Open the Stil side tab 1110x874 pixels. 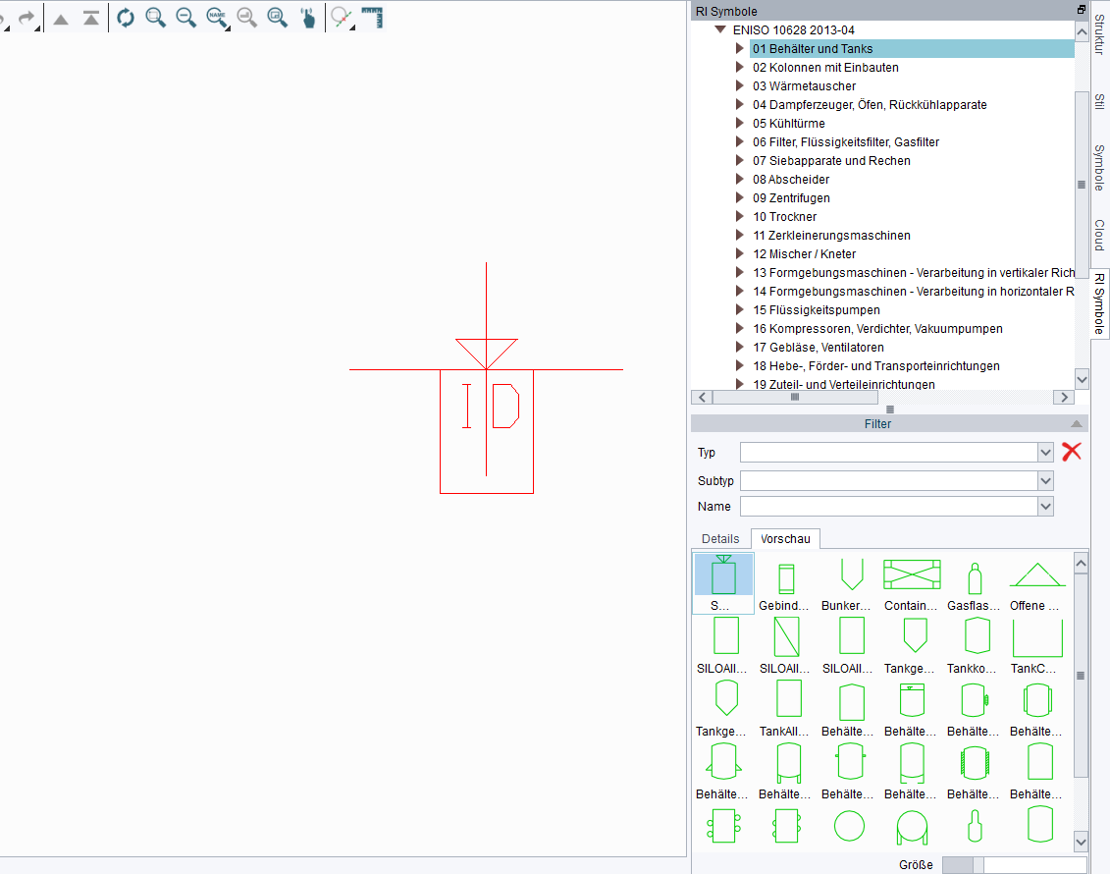(x=1099, y=101)
